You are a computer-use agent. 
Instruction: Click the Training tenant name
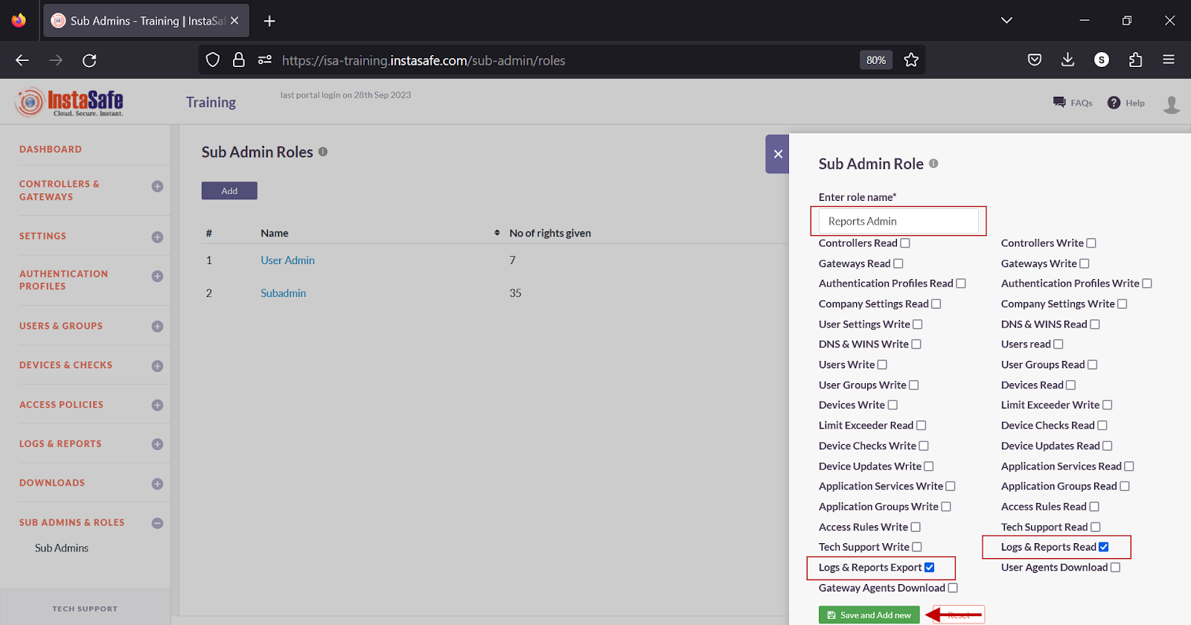click(x=211, y=103)
